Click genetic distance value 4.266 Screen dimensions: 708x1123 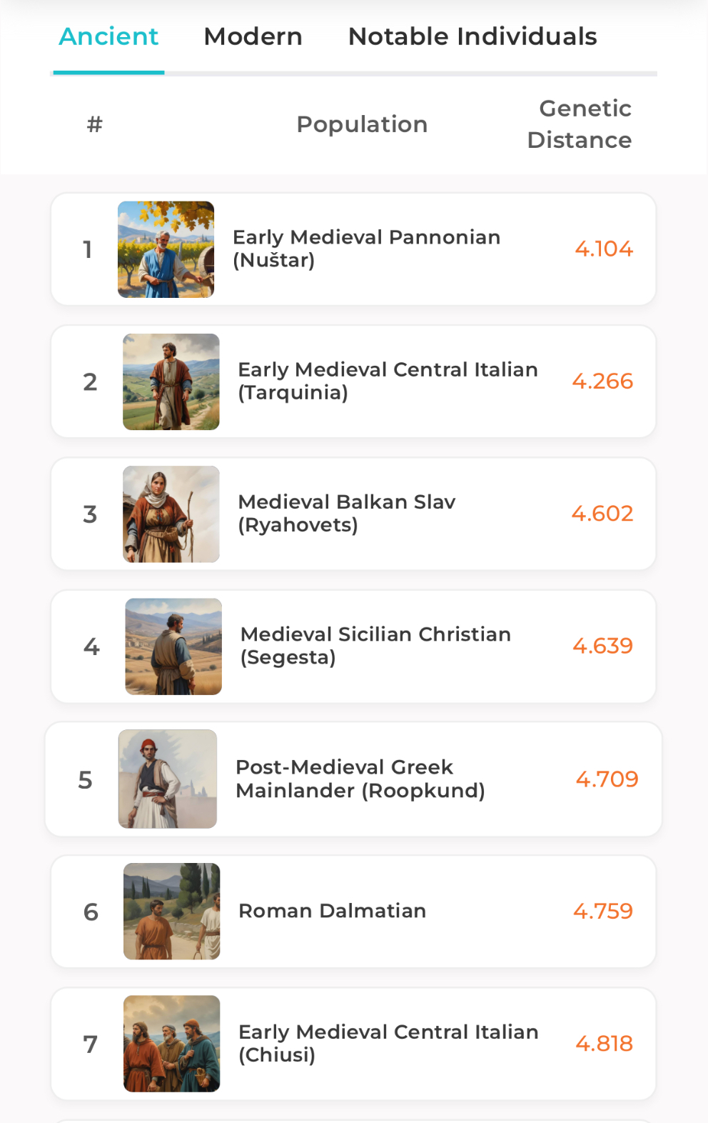coord(602,381)
